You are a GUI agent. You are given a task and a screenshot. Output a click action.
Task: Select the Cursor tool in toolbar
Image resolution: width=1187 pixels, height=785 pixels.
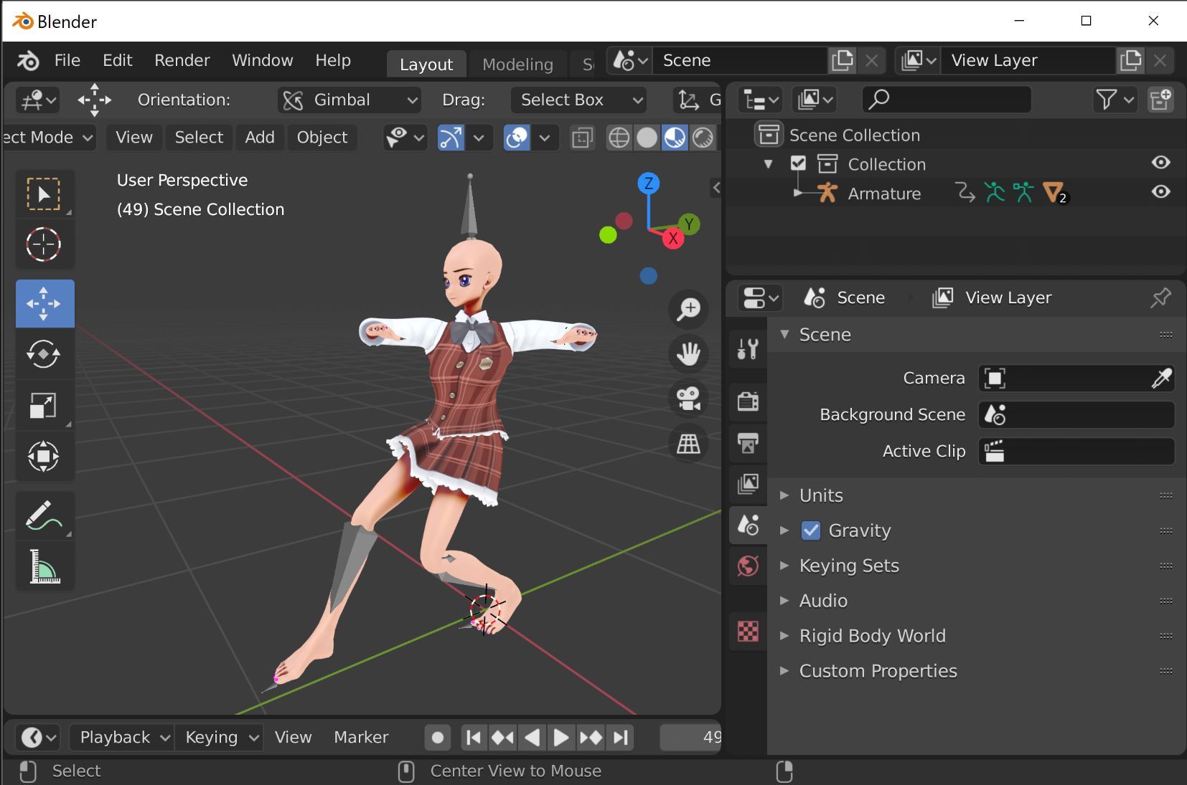[x=44, y=245]
